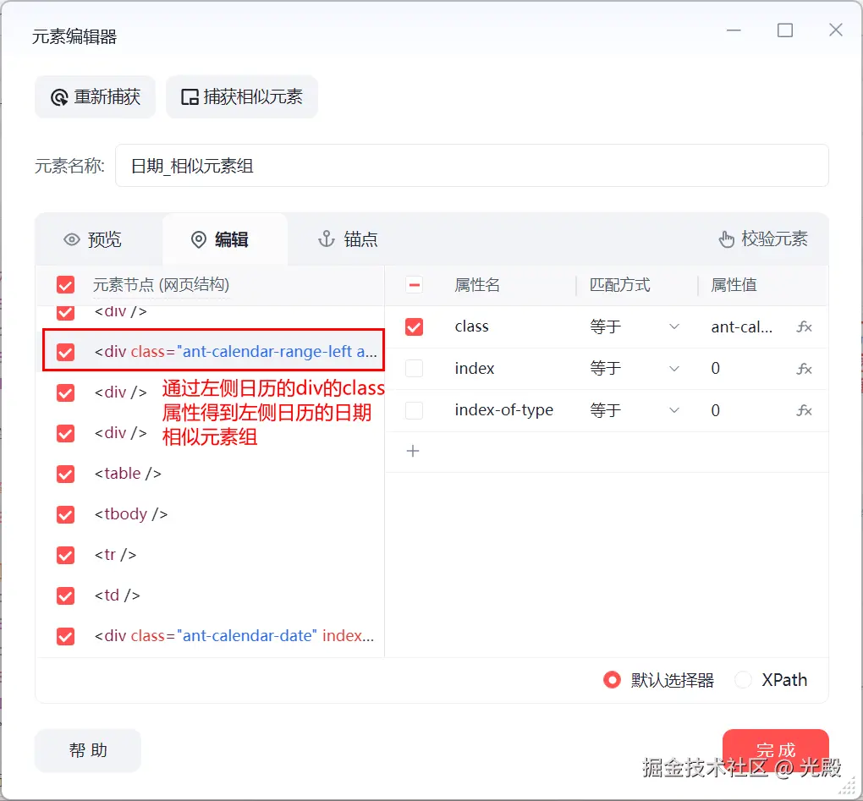Click 校验元素 to validate the element
This screenshot has height=801, width=863.
pos(763,239)
